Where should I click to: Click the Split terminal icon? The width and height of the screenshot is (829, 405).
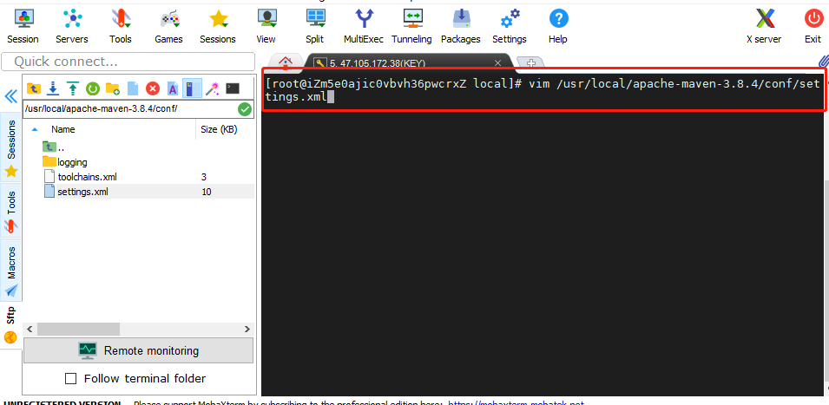tap(314, 26)
